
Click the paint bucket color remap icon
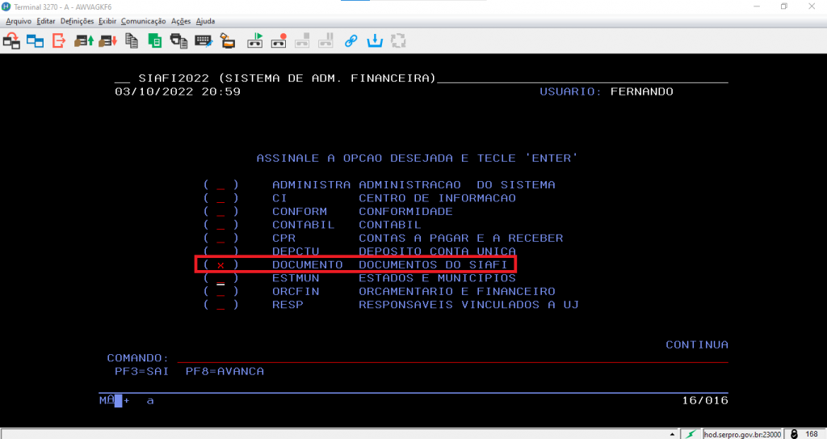click(227, 40)
